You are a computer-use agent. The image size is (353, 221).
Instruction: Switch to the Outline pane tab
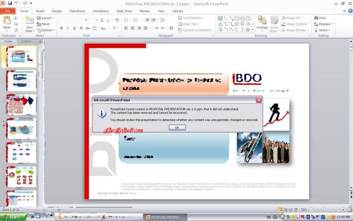tap(26, 42)
